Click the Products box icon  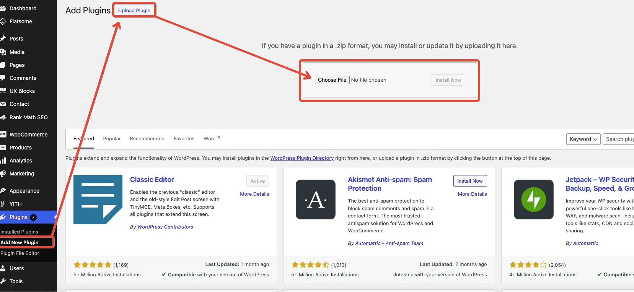(x=3, y=148)
